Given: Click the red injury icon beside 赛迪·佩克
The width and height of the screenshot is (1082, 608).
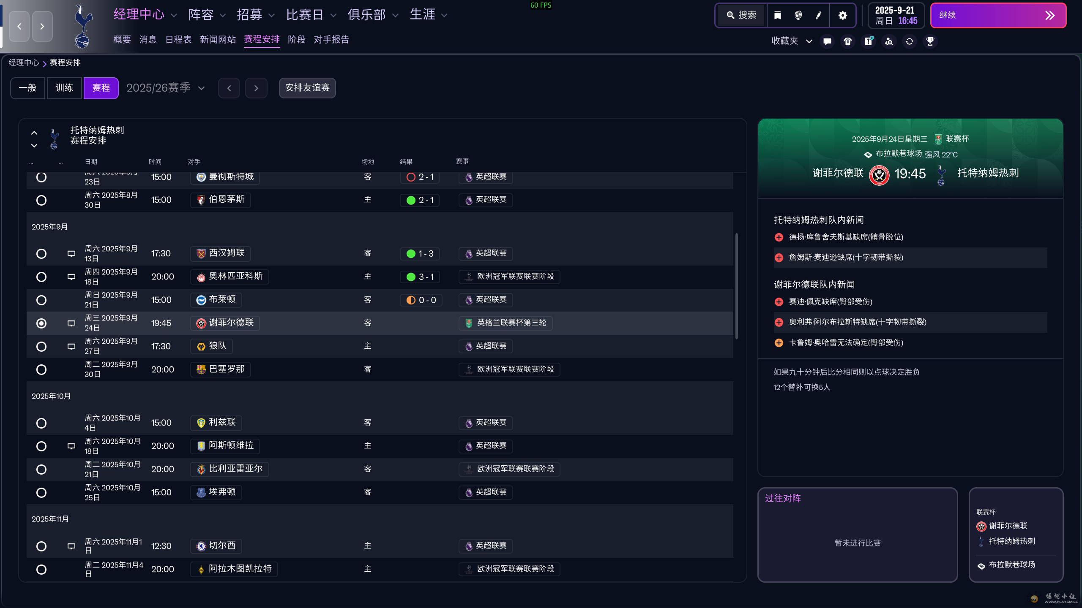Looking at the screenshot, I should [x=779, y=302].
